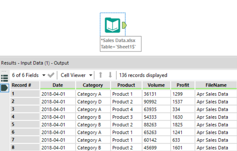Select the Input Data book tool icon
Viewport: 237px width, 151px height.
pyautogui.click(x=113, y=25)
